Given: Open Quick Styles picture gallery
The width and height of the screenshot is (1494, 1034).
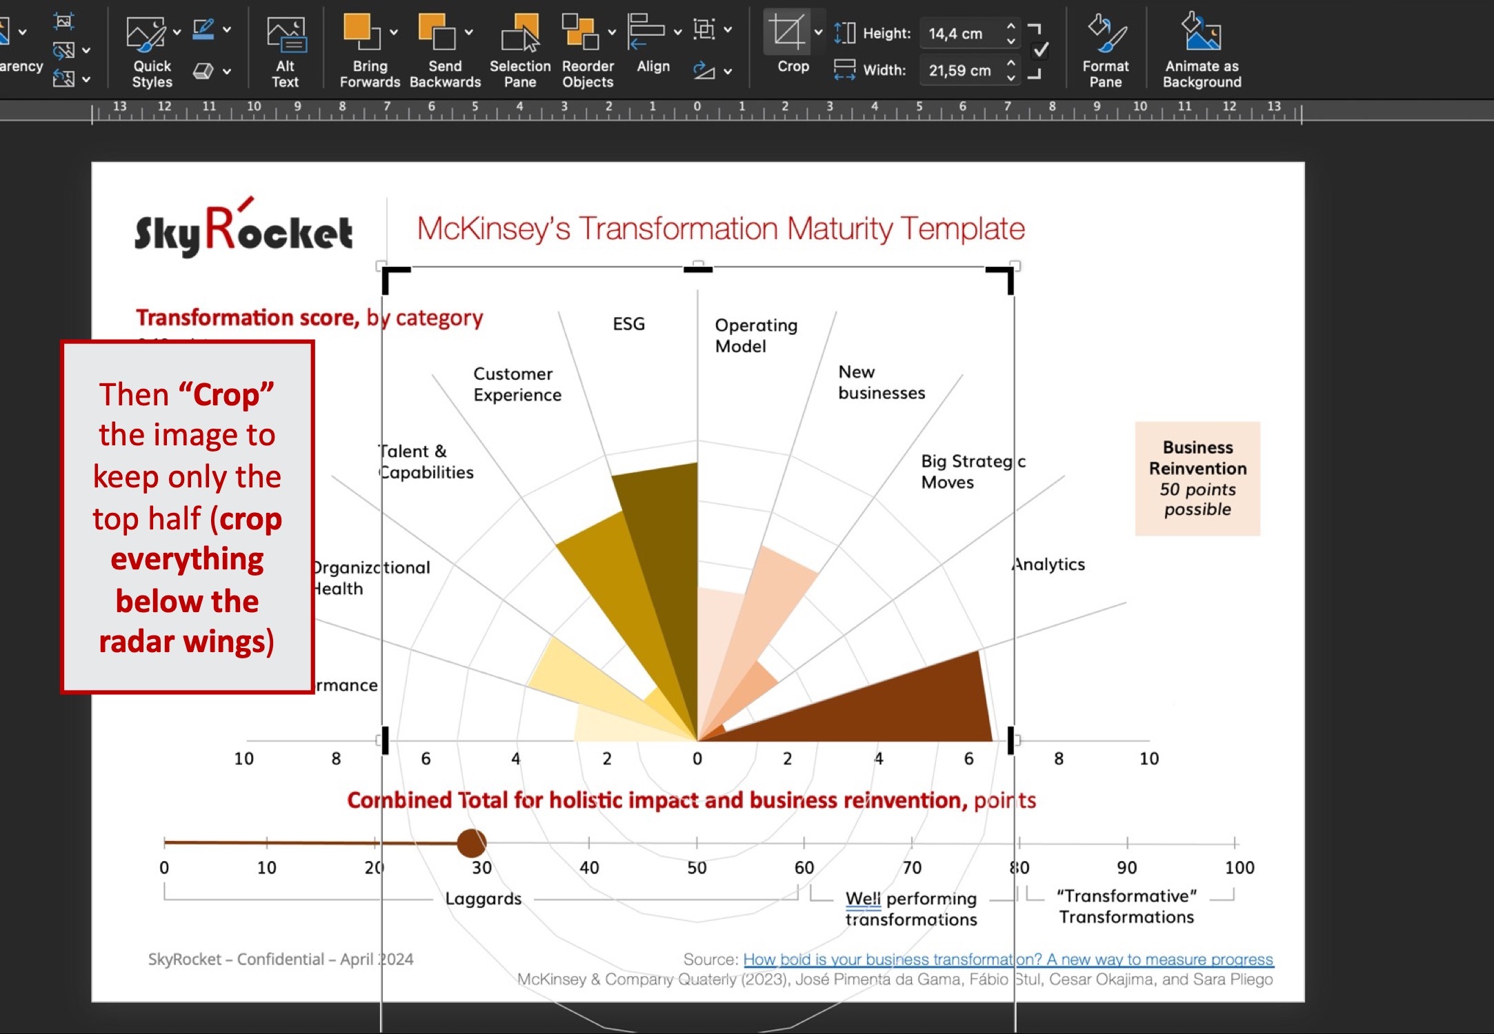Looking at the screenshot, I should (146, 34).
